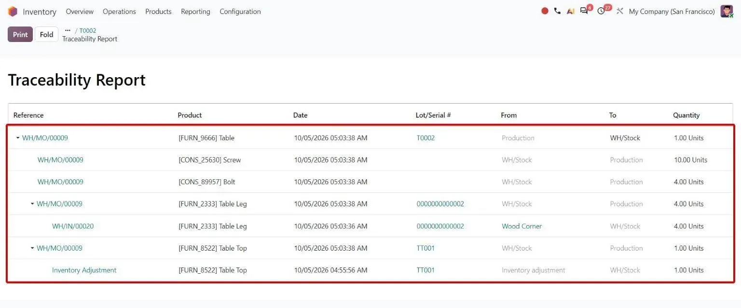Viewport: 741px width, 308px height.
Task: Open the debug tools wrench icon
Action: tap(620, 11)
